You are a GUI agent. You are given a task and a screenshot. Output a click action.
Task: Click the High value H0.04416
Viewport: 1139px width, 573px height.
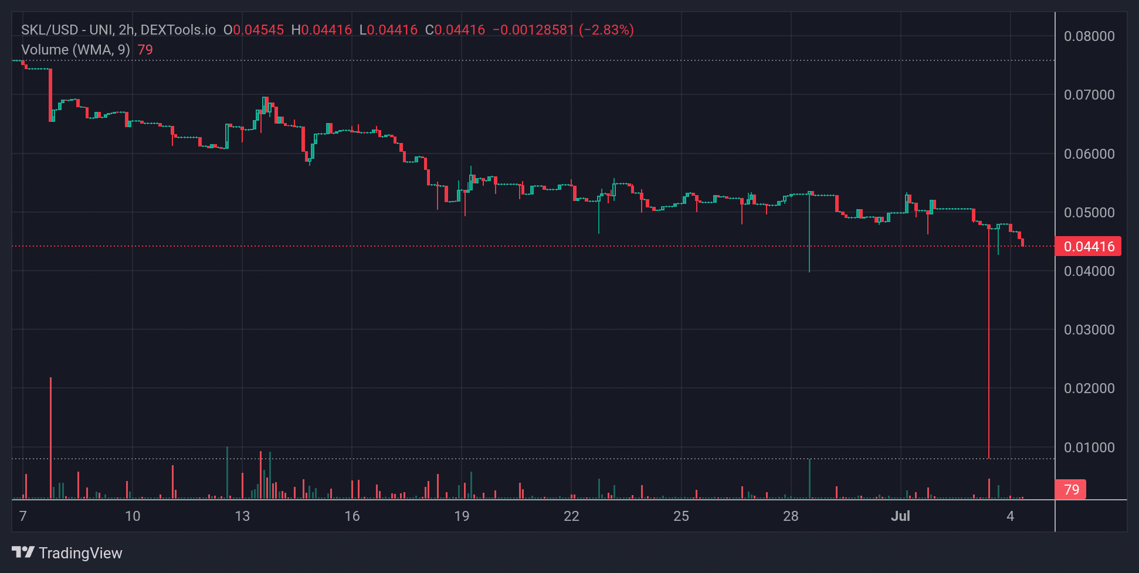click(321, 30)
